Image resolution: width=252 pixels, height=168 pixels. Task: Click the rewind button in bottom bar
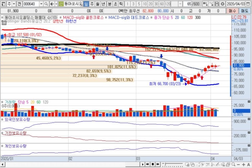tap(148, 164)
